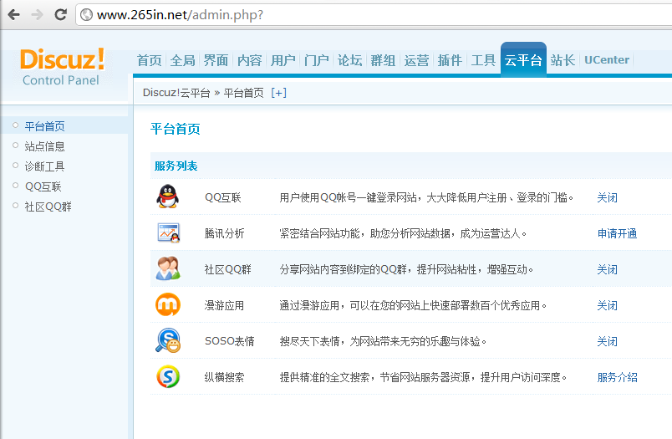Click the QQ互联 penguin icon
672x439 pixels.
tap(167, 197)
